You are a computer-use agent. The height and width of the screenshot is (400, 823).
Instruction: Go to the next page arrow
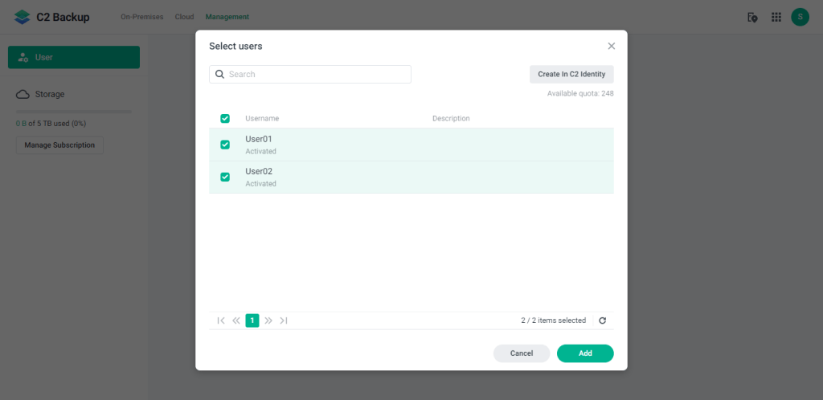268,320
